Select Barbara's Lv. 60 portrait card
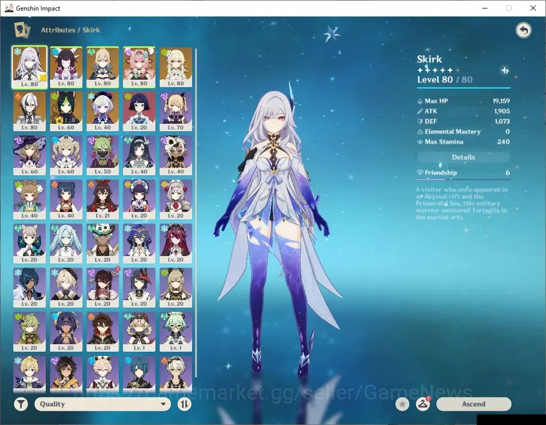 click(x=66, y=155)
